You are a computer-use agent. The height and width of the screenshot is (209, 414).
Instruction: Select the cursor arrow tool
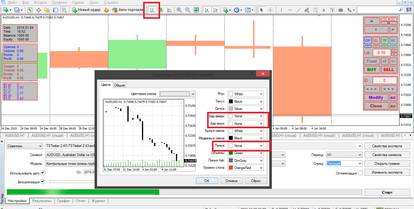(262, 10)
